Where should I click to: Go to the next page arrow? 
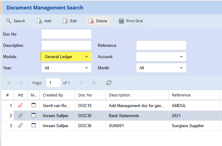(x=81, y=83)
